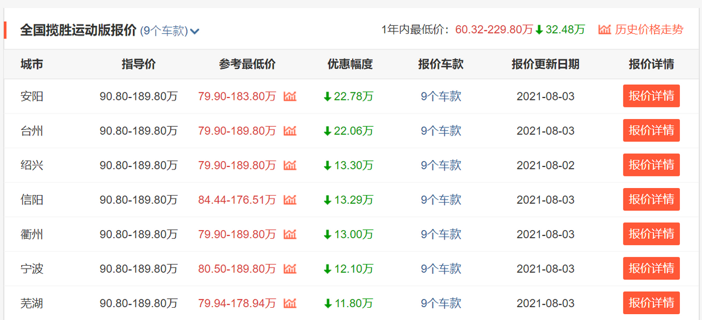Click lowest price 80.50-189.80万 for 宁波
702x320 pixels.
pos(237,269)
